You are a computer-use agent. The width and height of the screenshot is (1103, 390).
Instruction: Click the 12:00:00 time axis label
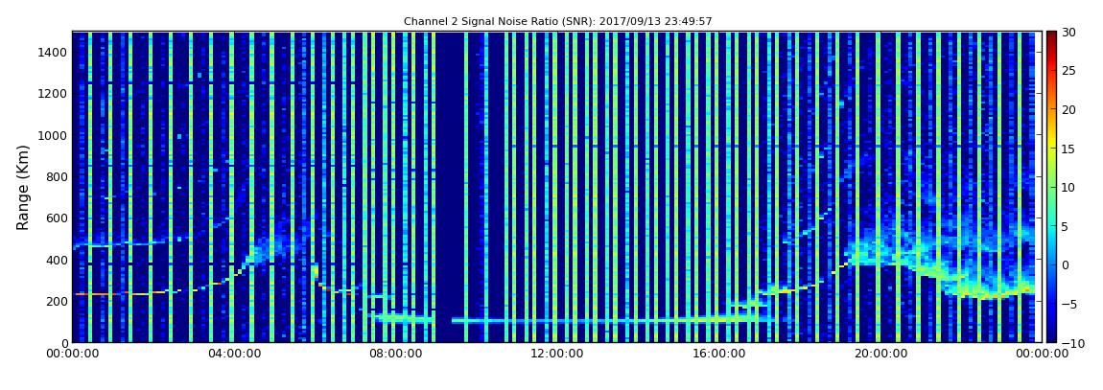click(555, 355)
